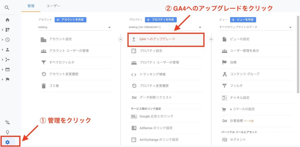The height and width of the screenshot is (147, 300).
Task: Open トラッキング情報 settings
Action: click(166, 74)
